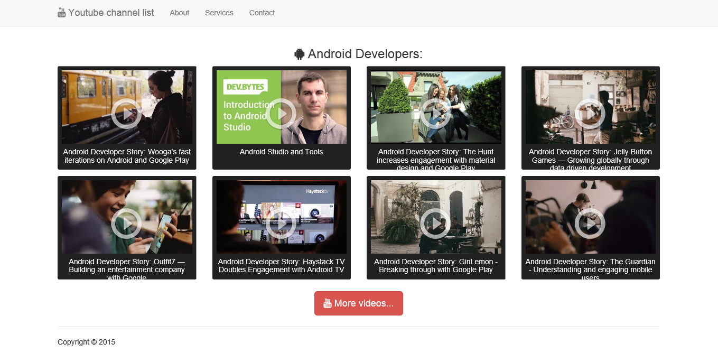
Task: Open the About menu item
Action: pyautogui.click(x=180, y=13)
